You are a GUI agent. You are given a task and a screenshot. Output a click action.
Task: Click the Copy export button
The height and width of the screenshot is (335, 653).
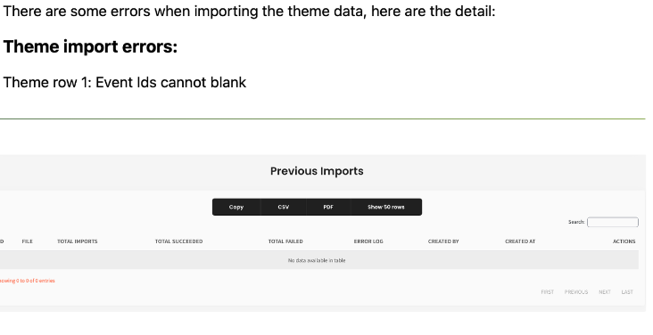coord(236,207)
